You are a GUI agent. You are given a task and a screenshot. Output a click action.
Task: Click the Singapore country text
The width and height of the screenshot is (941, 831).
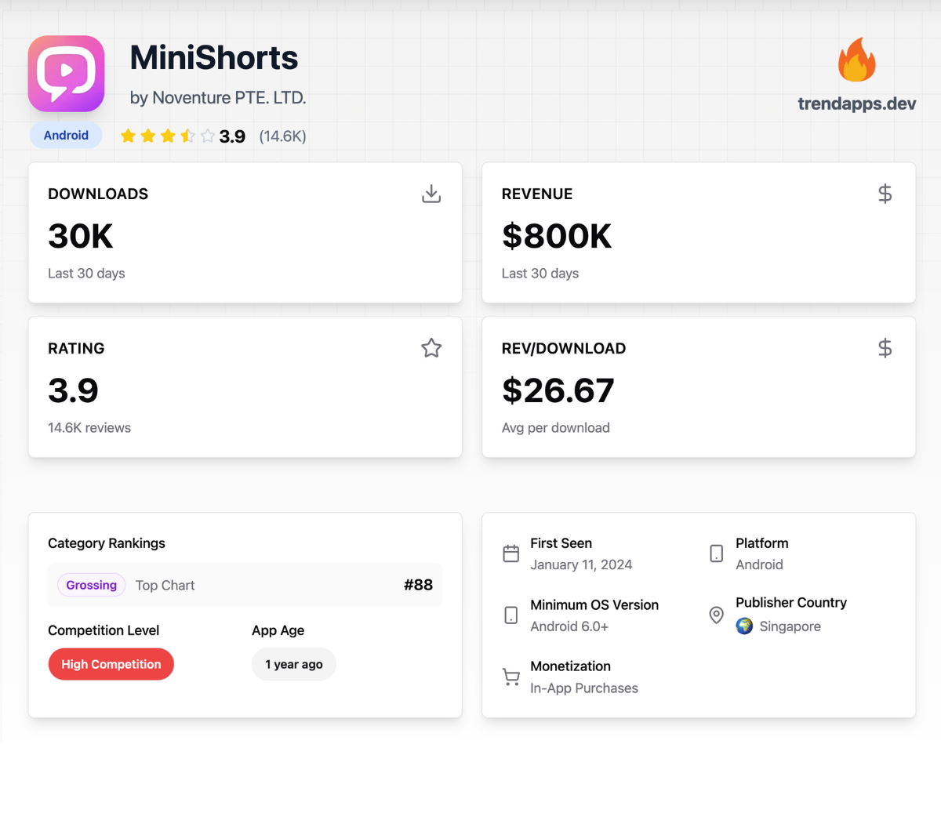pos(790,626)
